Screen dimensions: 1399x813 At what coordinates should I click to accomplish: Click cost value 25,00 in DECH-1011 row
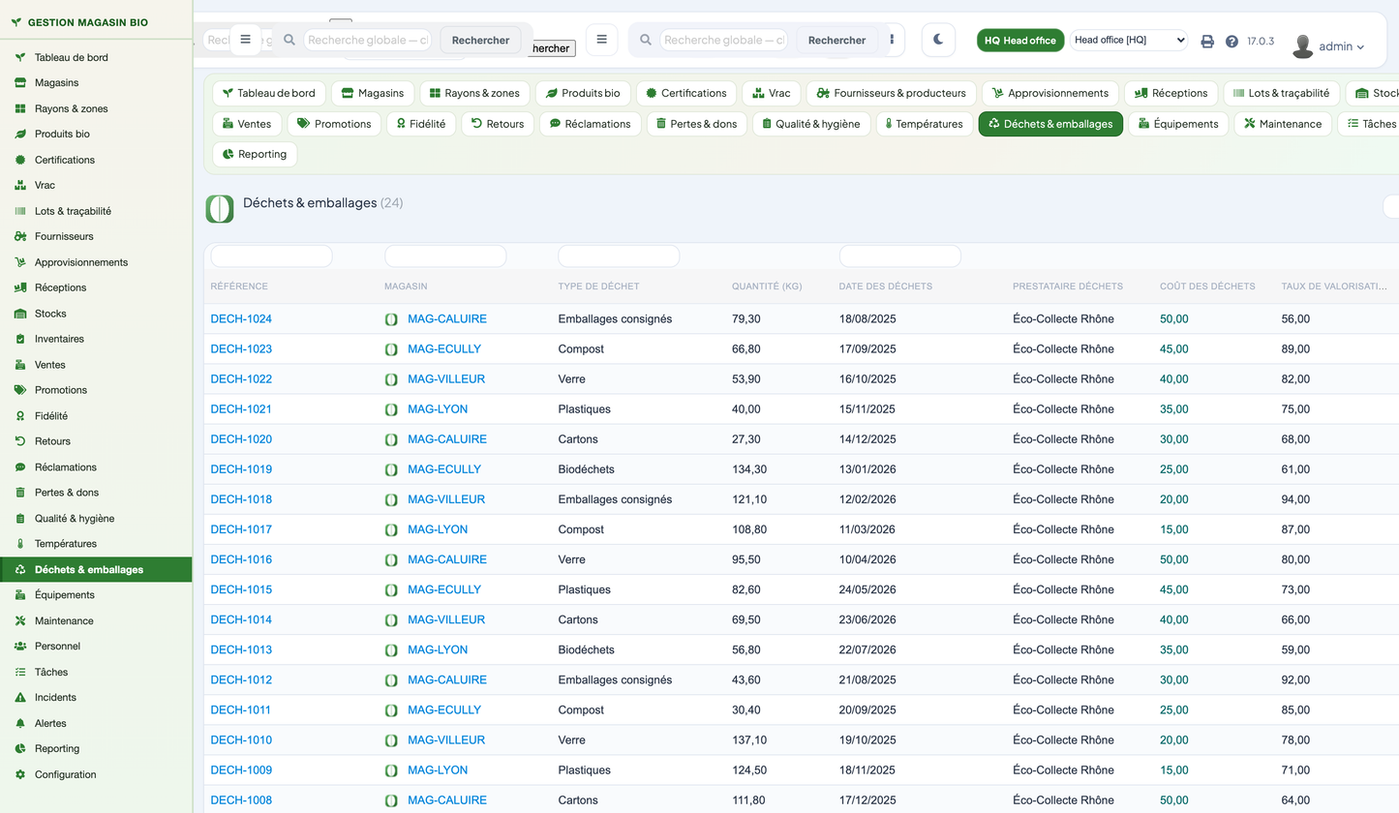point(1173,710)
